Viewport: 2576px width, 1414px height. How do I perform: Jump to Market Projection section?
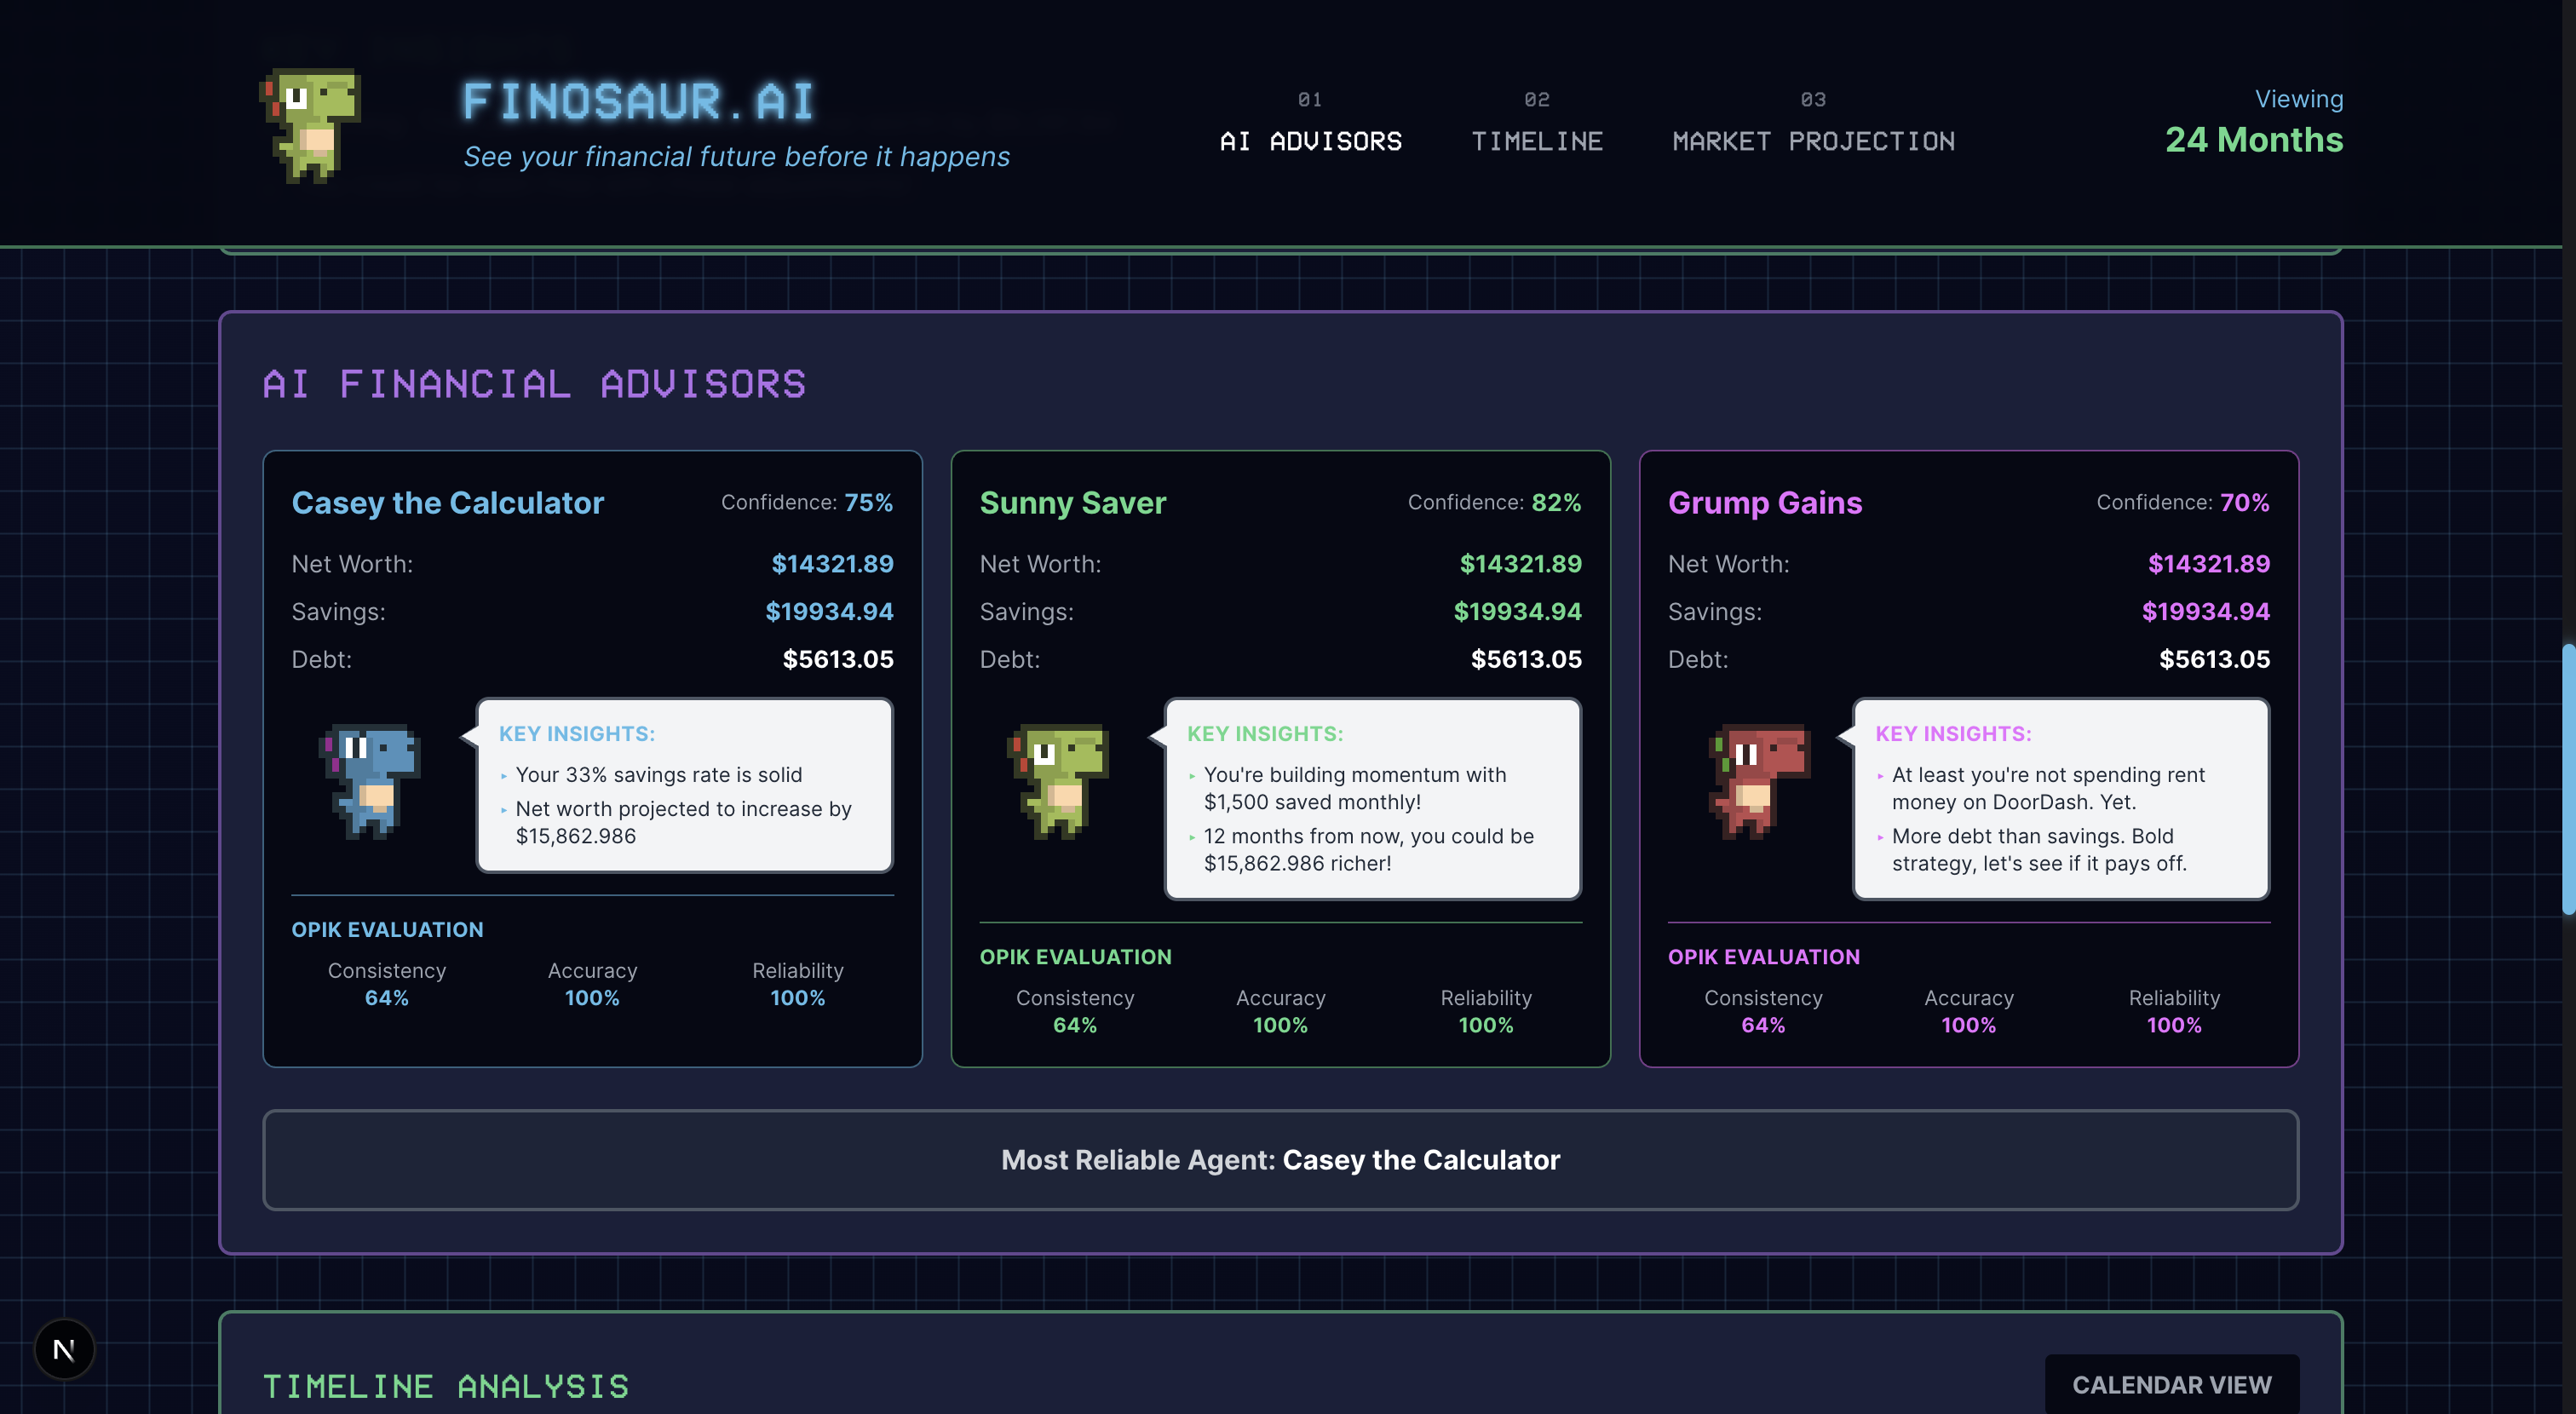pos(1813,141)
